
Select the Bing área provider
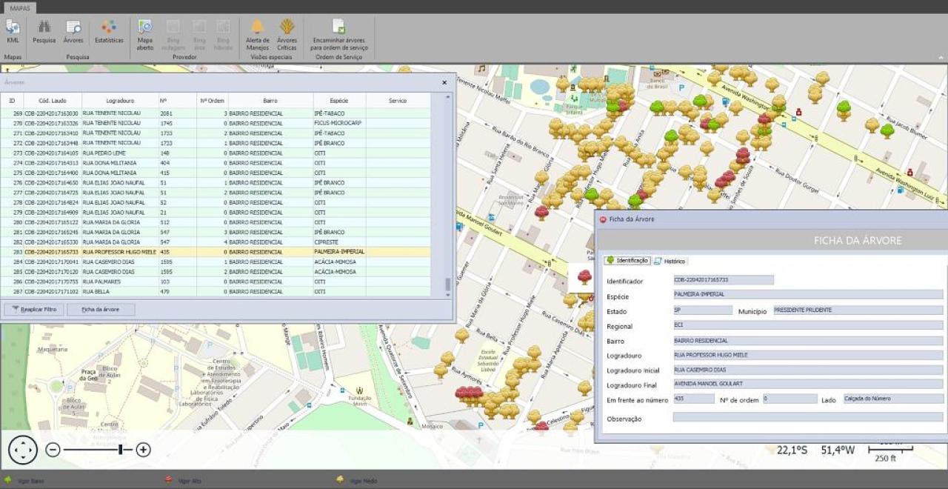click(x=199, y=35)
